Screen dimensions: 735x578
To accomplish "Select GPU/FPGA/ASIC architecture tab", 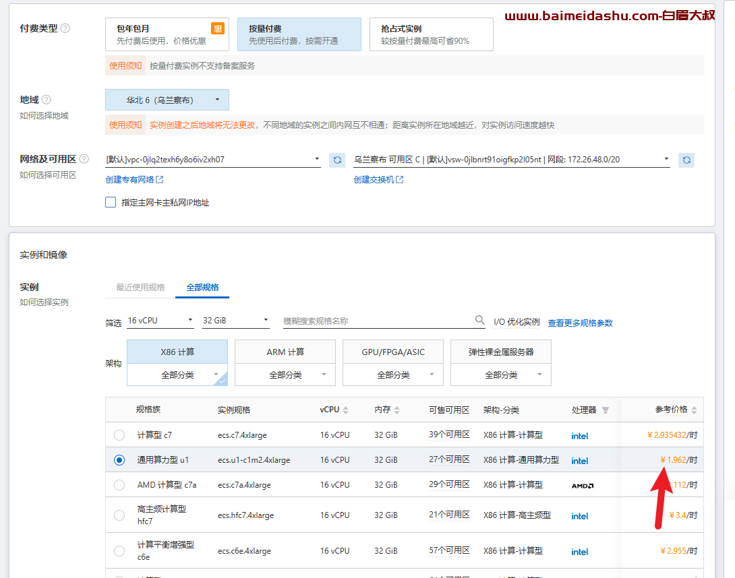I will tap(393, 352).
